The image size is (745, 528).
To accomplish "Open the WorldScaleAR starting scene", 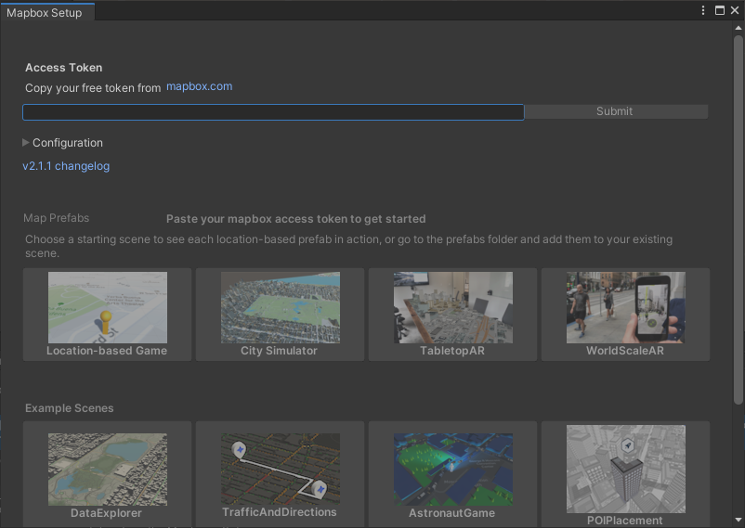I will point(626,315).
